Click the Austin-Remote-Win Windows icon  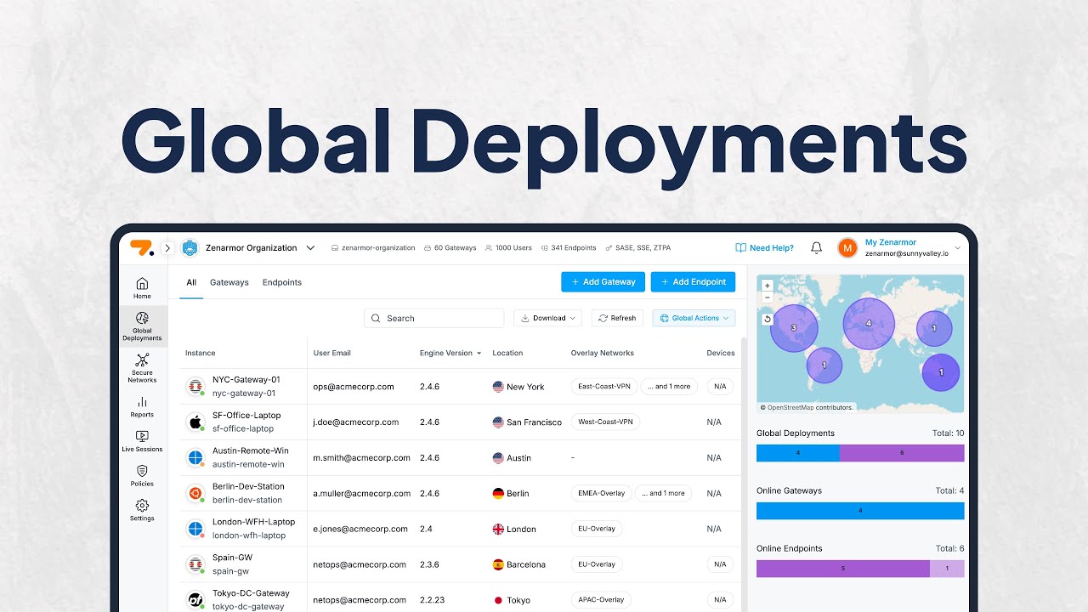click(195, 458)
